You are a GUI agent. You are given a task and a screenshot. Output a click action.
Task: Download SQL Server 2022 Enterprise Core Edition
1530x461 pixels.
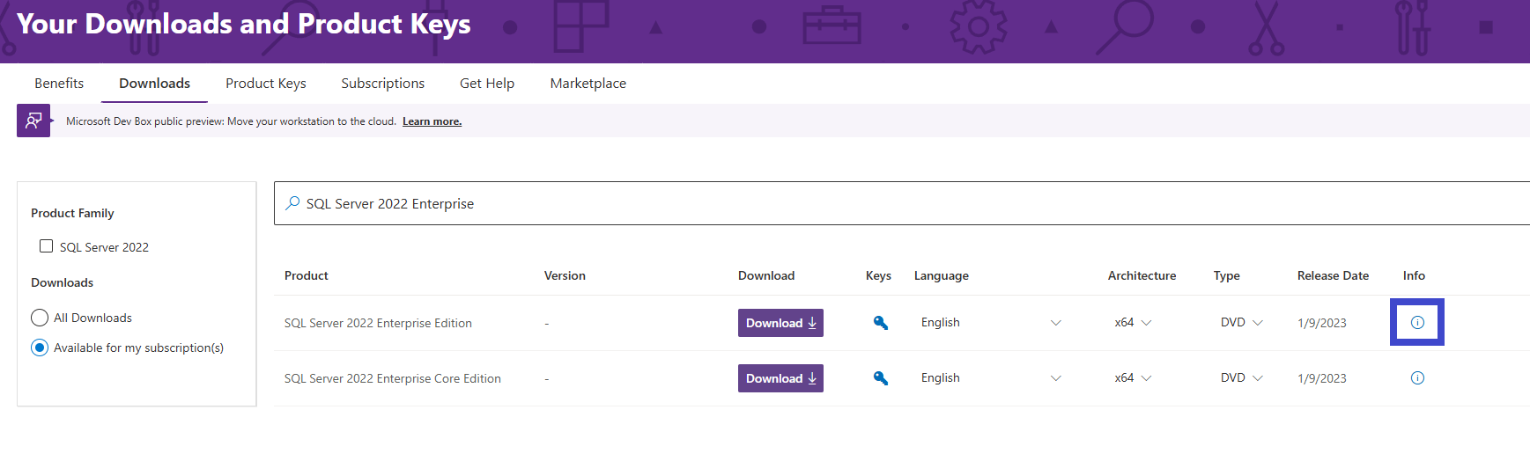tap(780, 378)
